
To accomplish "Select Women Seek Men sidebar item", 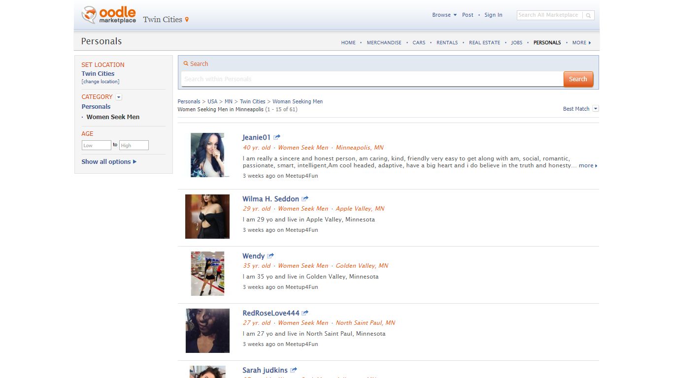I will pyautogui.click(x=113, y=117).
